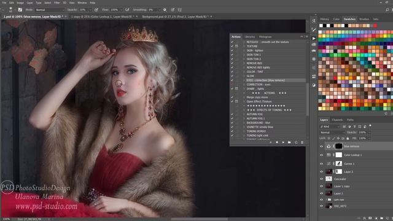The width and height of the screenshot is (393, 221).
Task: Switch to the Channels tab
Action: tap(337, 120)
